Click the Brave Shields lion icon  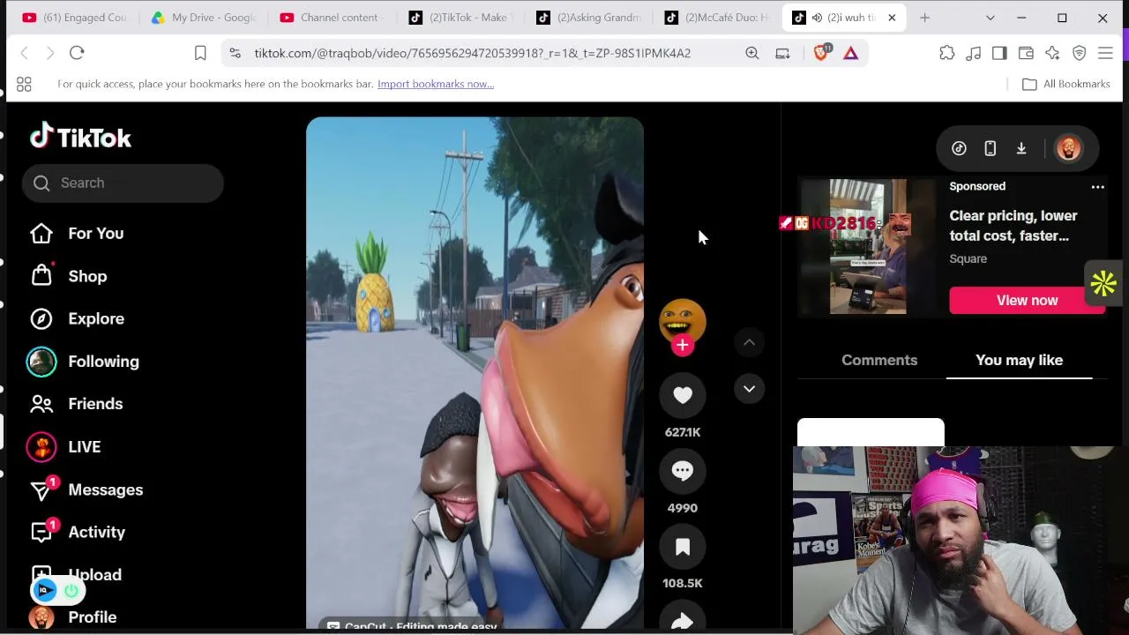[821, 53]
